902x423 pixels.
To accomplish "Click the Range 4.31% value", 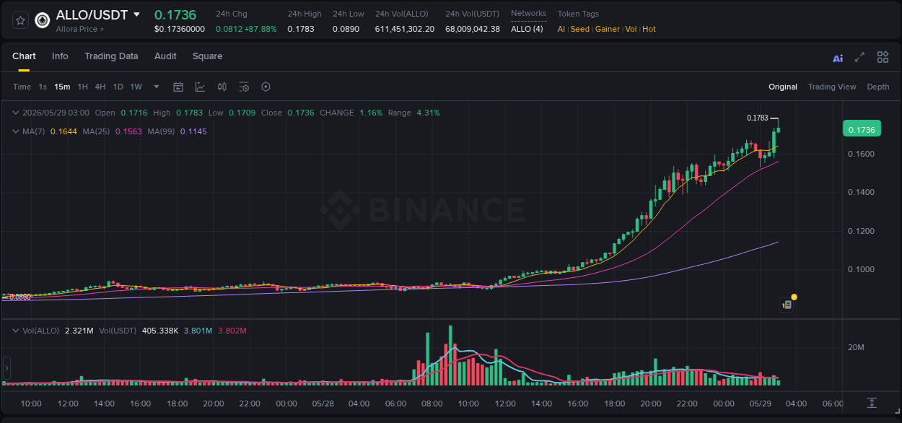I will [428, 113].
